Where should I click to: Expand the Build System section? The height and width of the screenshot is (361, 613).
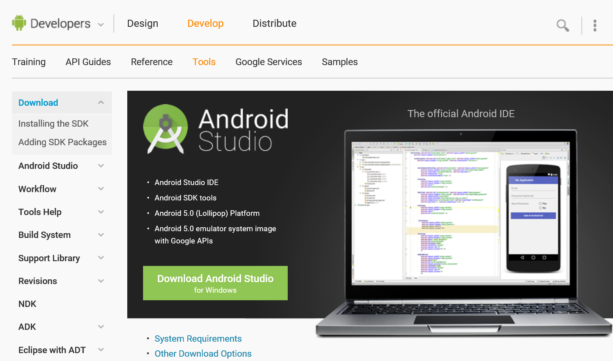click(x=101, y=234)
